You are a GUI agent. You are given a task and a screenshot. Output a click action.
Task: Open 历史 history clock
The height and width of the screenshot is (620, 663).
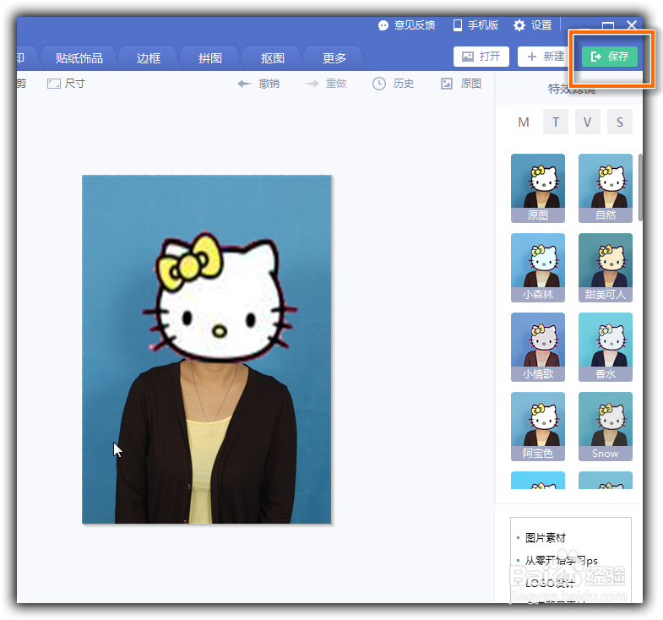(x=393, y=84)
